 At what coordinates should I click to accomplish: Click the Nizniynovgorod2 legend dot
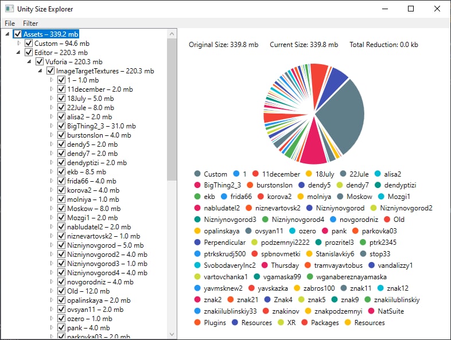pos(374,208)
